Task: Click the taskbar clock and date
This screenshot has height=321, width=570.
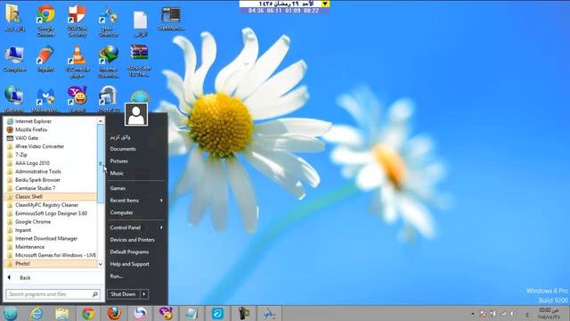Action: tap(549, 313)
